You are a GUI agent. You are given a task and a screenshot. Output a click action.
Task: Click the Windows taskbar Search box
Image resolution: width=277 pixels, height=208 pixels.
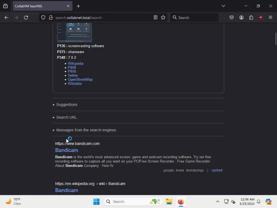click(x=133, y=201)
